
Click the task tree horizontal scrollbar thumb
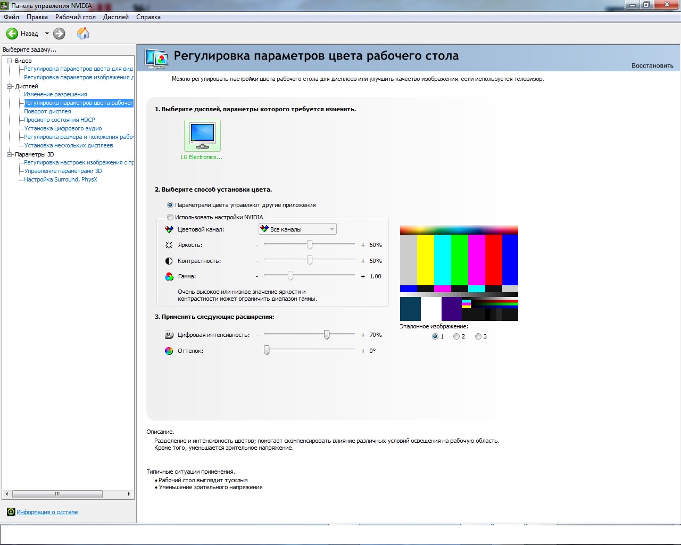[57, 494]
